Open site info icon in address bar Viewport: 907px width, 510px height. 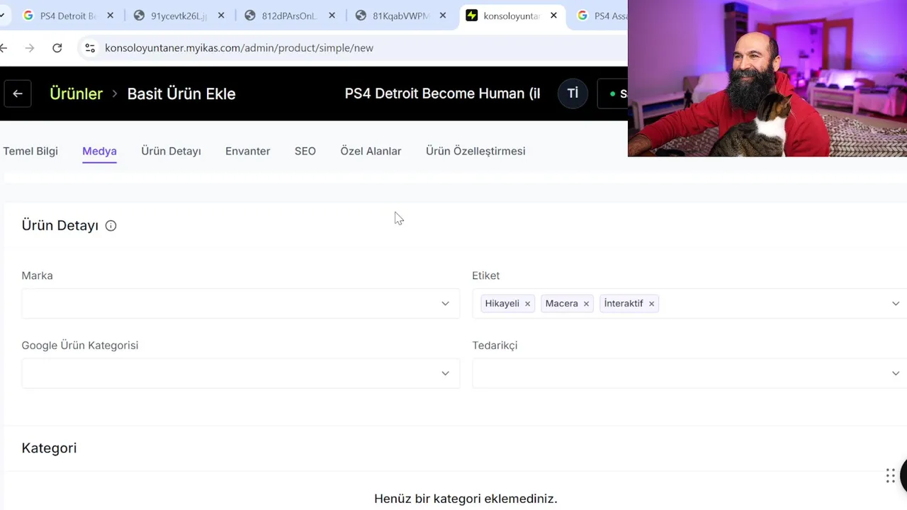tap(90, 47)
